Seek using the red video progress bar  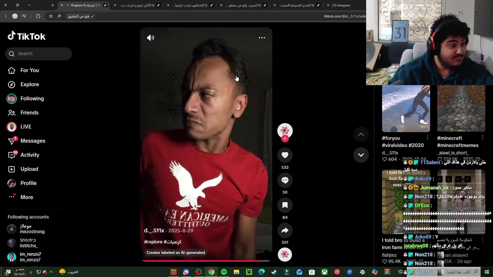[x=206, y=261]
